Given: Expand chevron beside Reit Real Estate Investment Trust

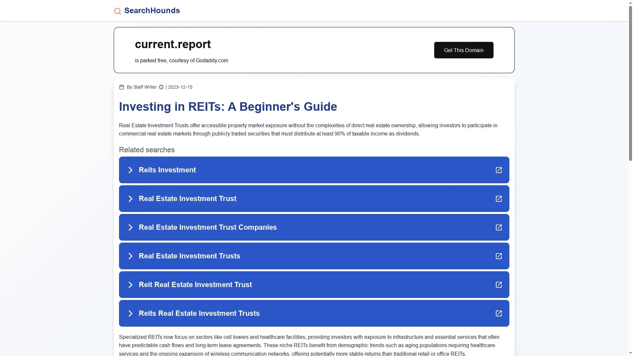Looking at the screenshot, I should coord(131,285).
